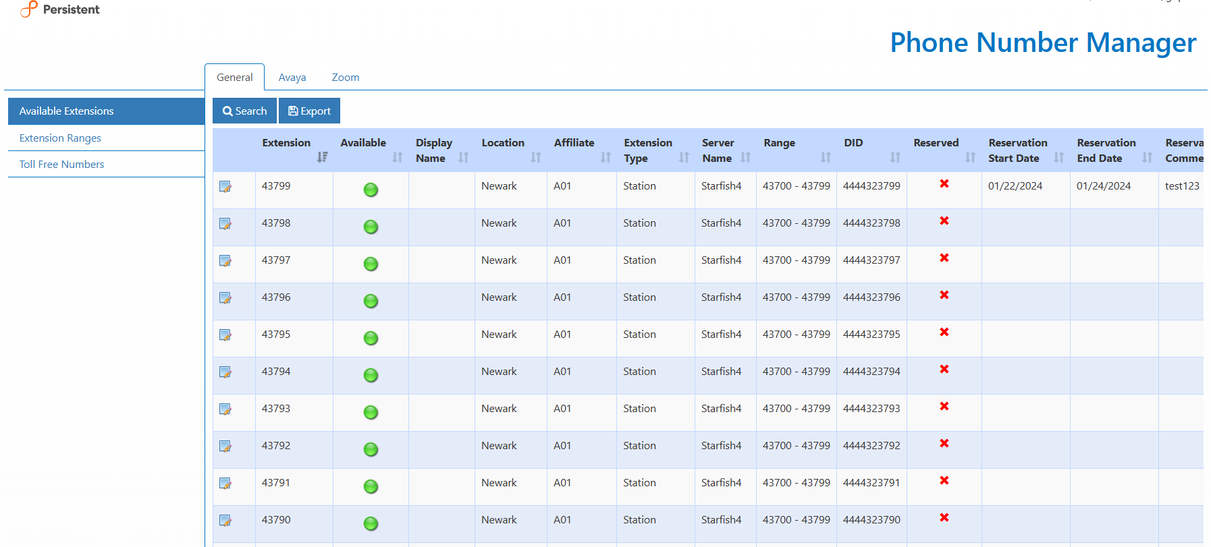Open the edit icon for extension 43791
This screenshot has width=1211, height=547.
coord(225,484)
